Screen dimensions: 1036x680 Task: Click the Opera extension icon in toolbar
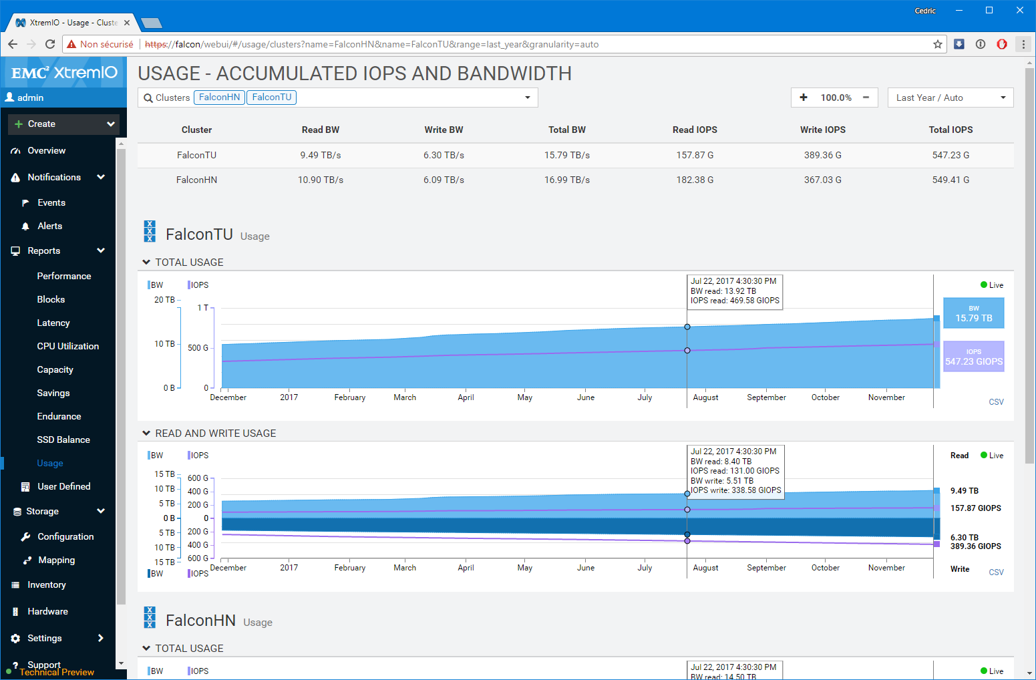click(1002, 44)
